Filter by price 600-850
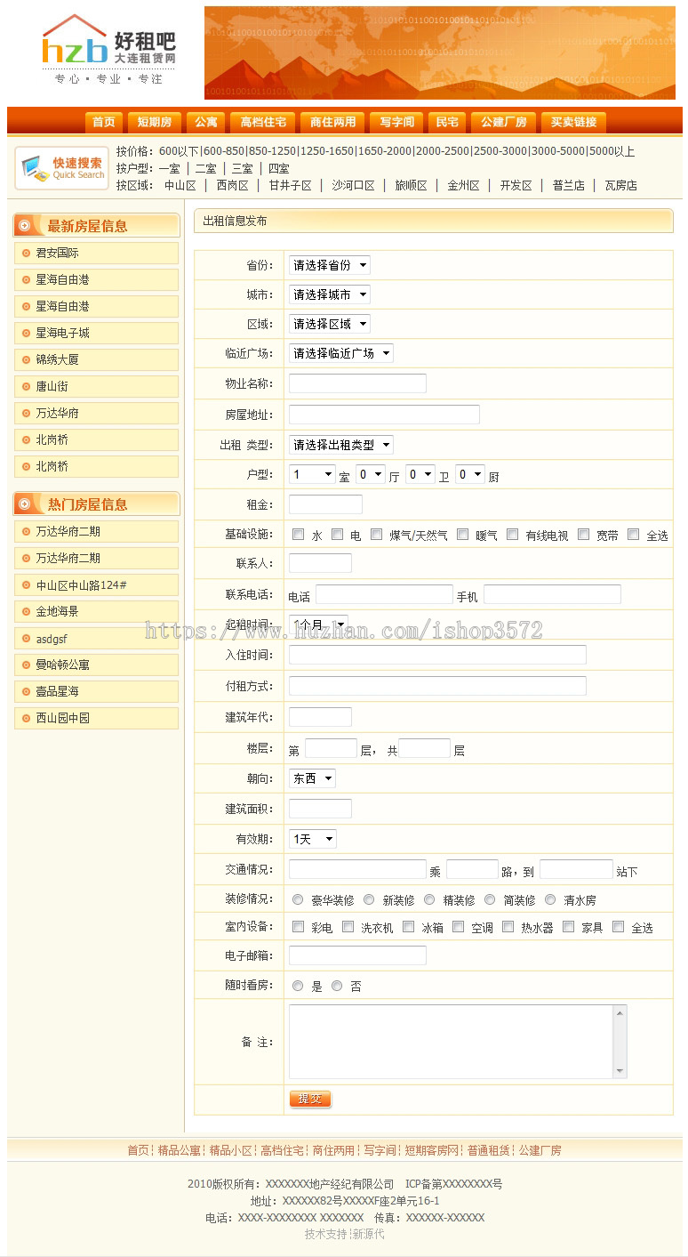Screen dimensions: 688x1257 224,151
